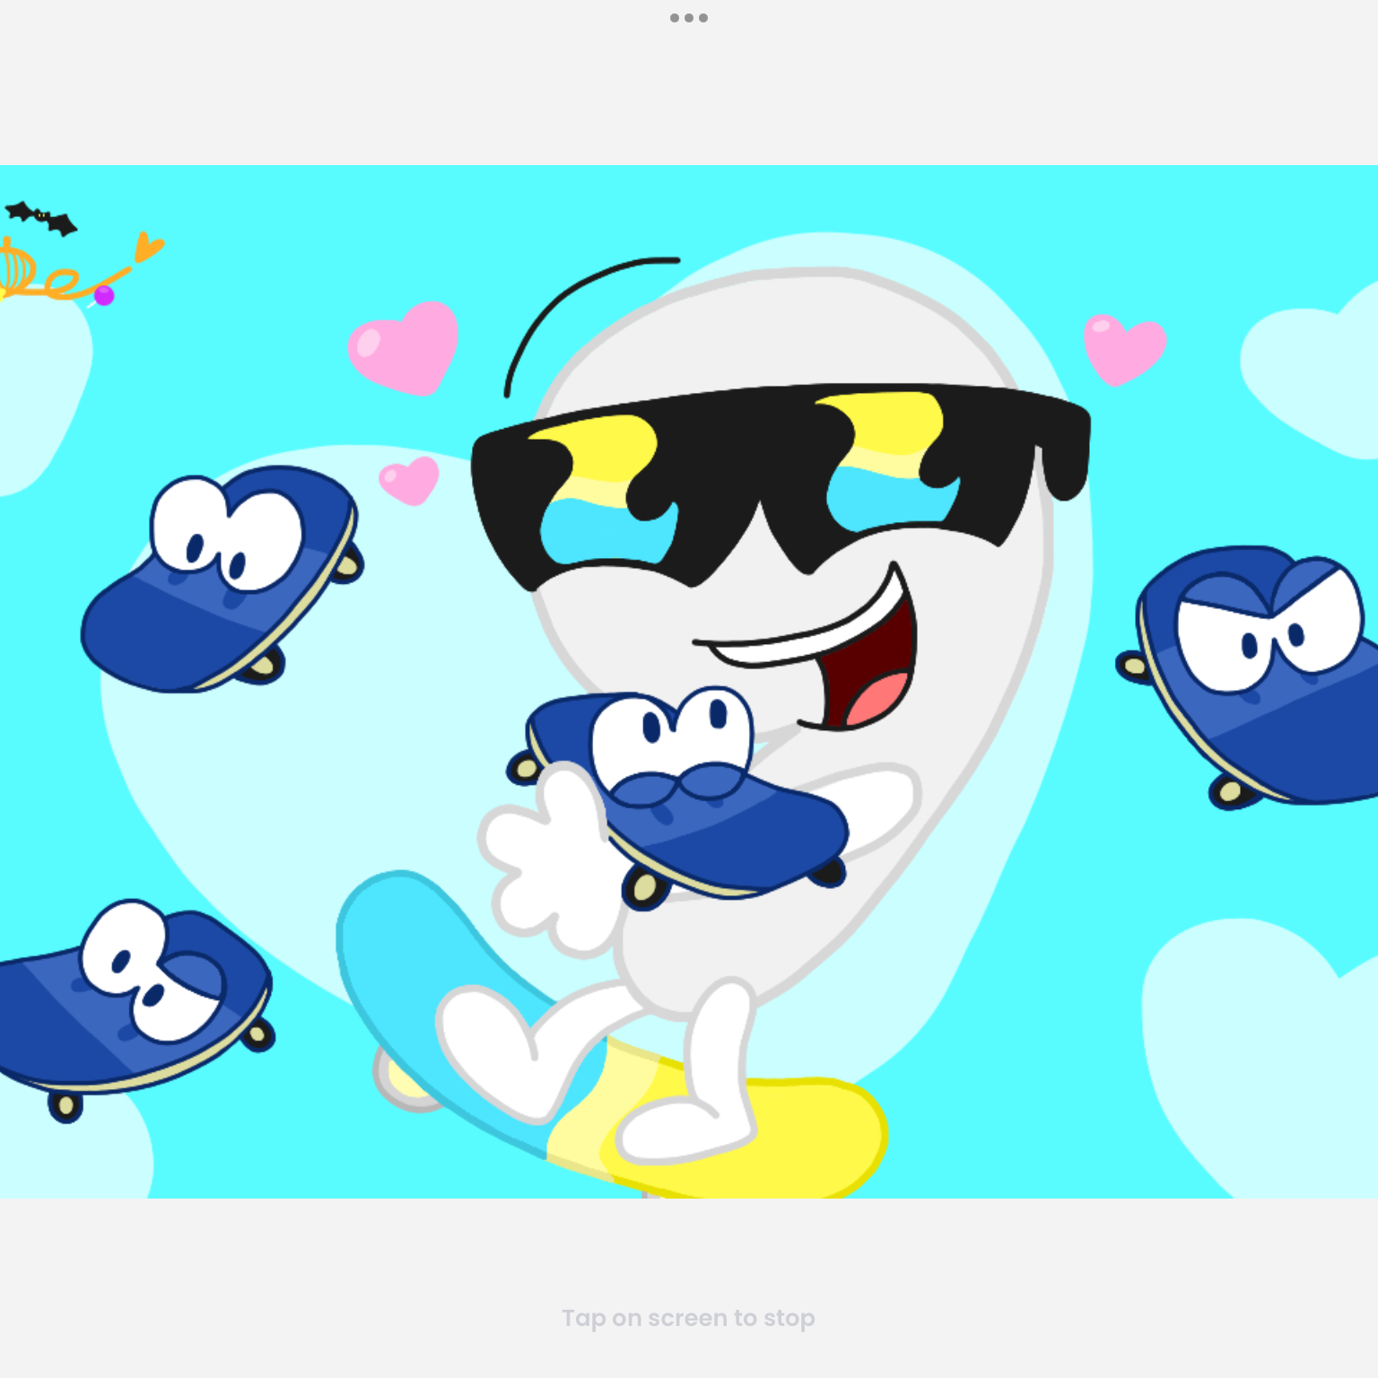Click the angry blue skateboard on right
1378x1378 pixels.
(x=1251, y=675)
